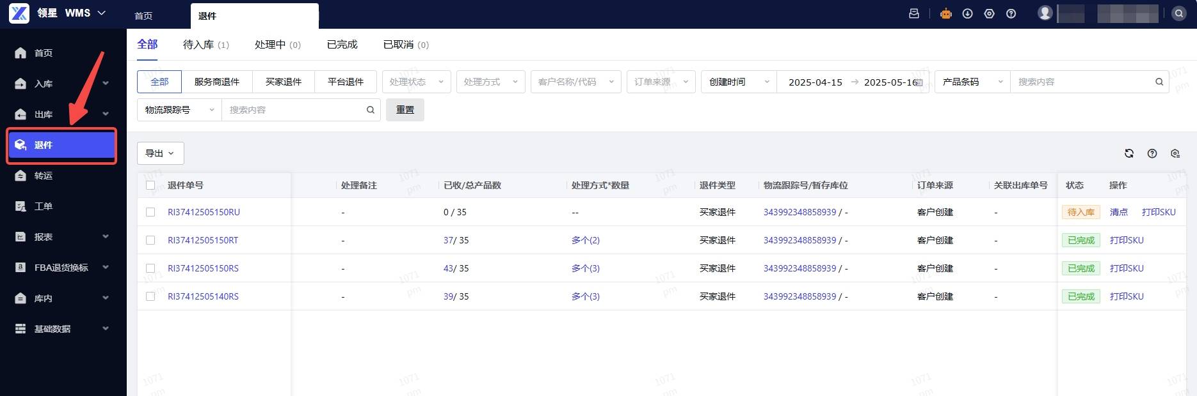The image size is (1197, 396).
Task: Click the 待入库 status tag
Action: click(x=1081, y=212)
